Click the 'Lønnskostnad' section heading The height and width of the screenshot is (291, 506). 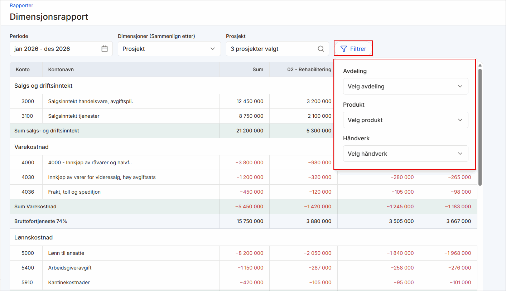(34, 237)
